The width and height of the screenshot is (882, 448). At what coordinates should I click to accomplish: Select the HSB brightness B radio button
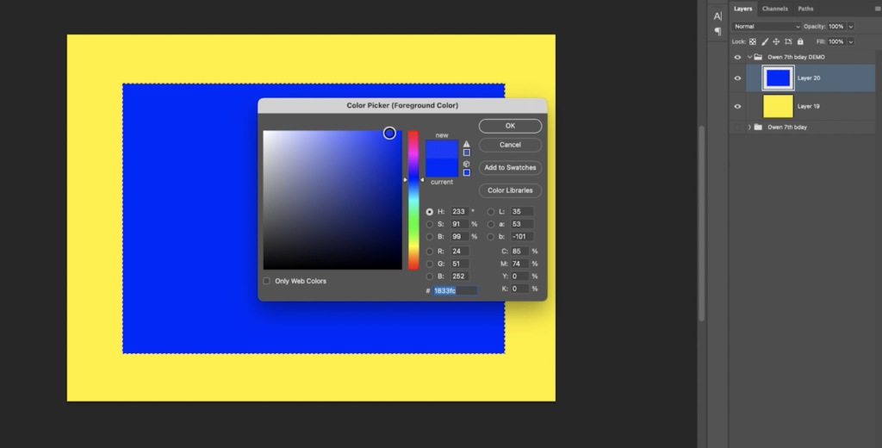tap(430, 236)
